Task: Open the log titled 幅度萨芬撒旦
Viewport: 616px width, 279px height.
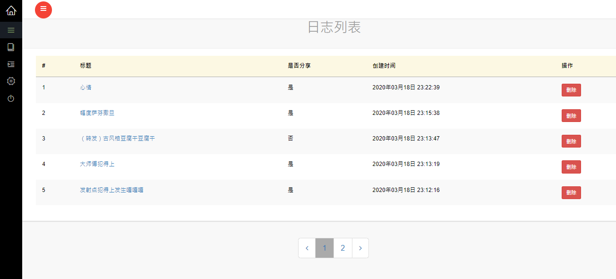Action: click(x=97, y=113)
